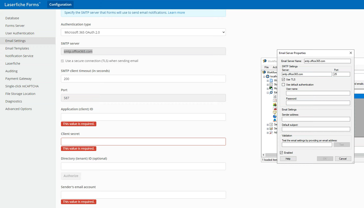Screen dimensions: 364x208
Task: Focus the Client secret field
Action: (143, 142)
